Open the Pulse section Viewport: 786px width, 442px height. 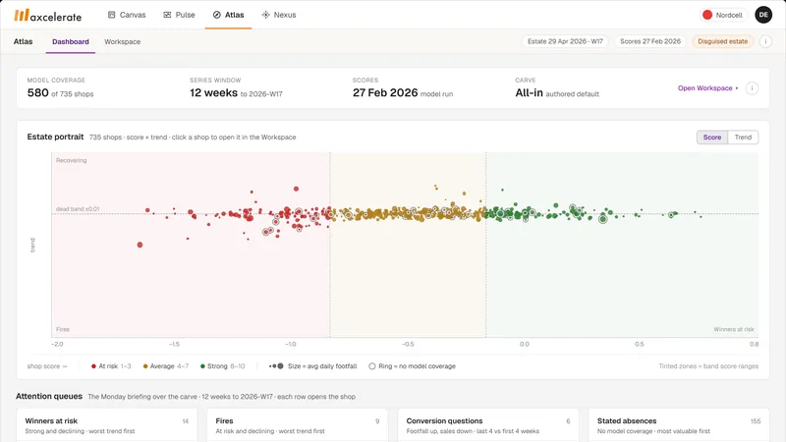pos(179,15)
